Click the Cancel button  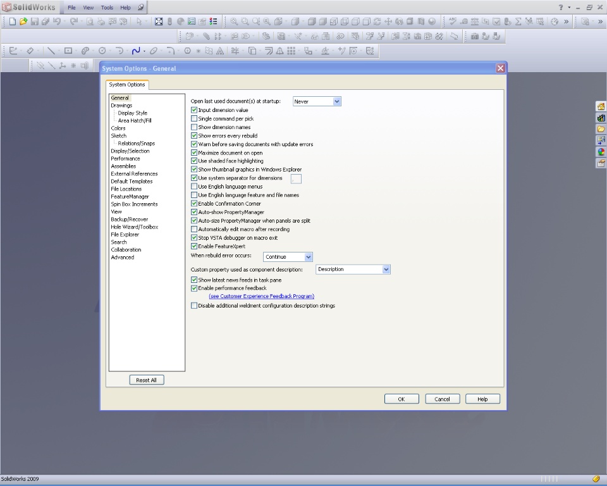[x=442, y=399]
